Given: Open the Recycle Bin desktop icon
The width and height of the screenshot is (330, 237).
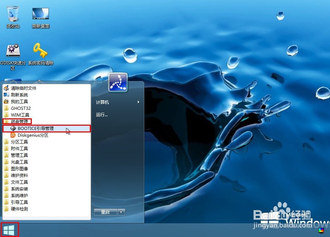Looking at the screenshot, I should [13, 17].
